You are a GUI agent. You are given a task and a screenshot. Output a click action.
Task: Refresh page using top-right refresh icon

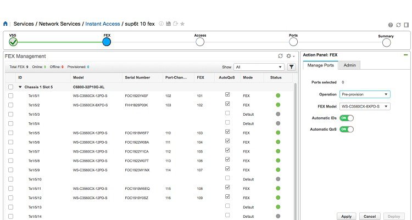point(398,25)
